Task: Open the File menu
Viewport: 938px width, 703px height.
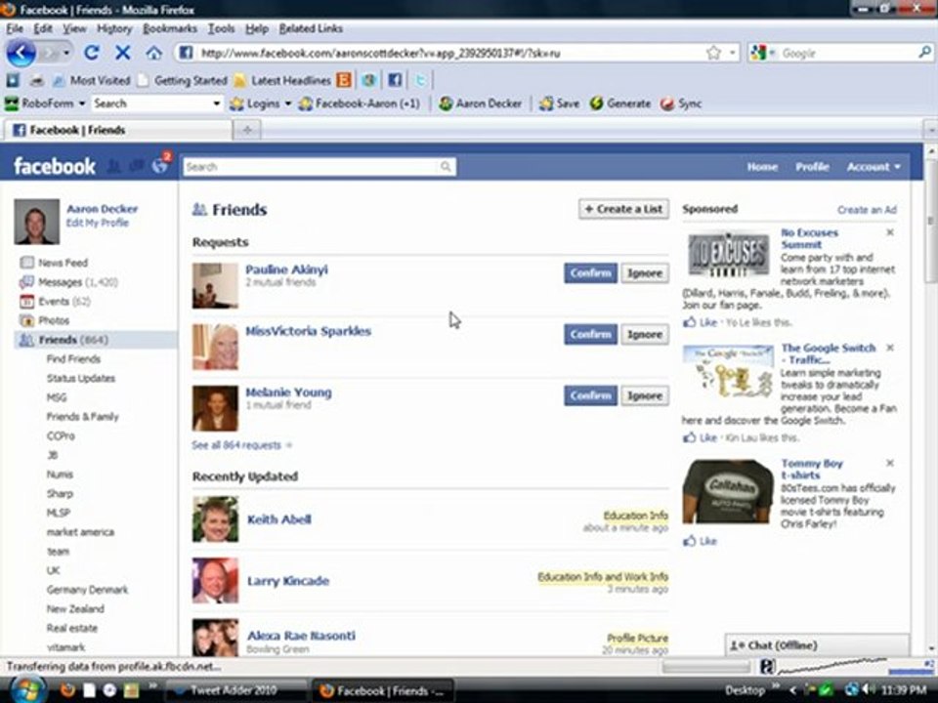Action: click(x=15, y=28)
